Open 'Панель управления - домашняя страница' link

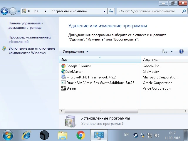tap(26, 25)
